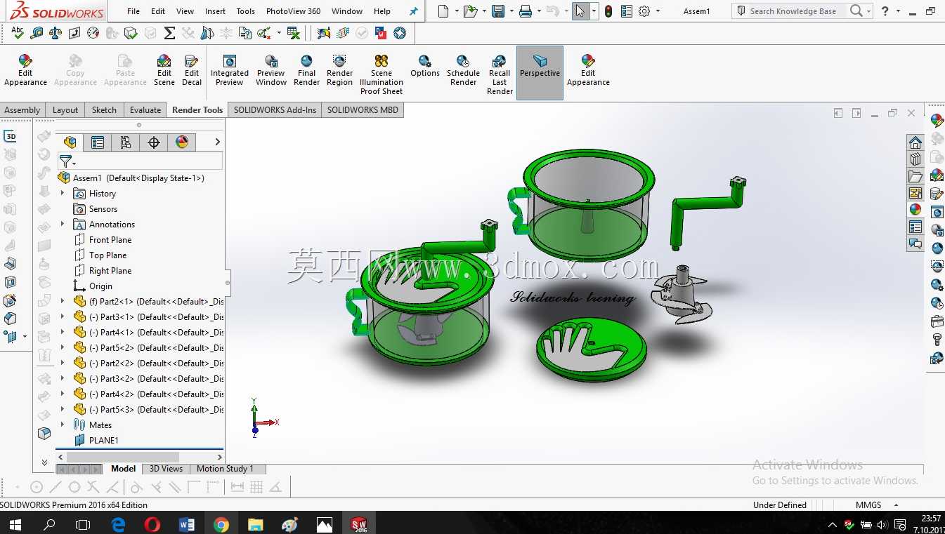Open the tree filter funnel dropdown
The height and width of the screenshot is (534, 945).
(x=67, y=161)
